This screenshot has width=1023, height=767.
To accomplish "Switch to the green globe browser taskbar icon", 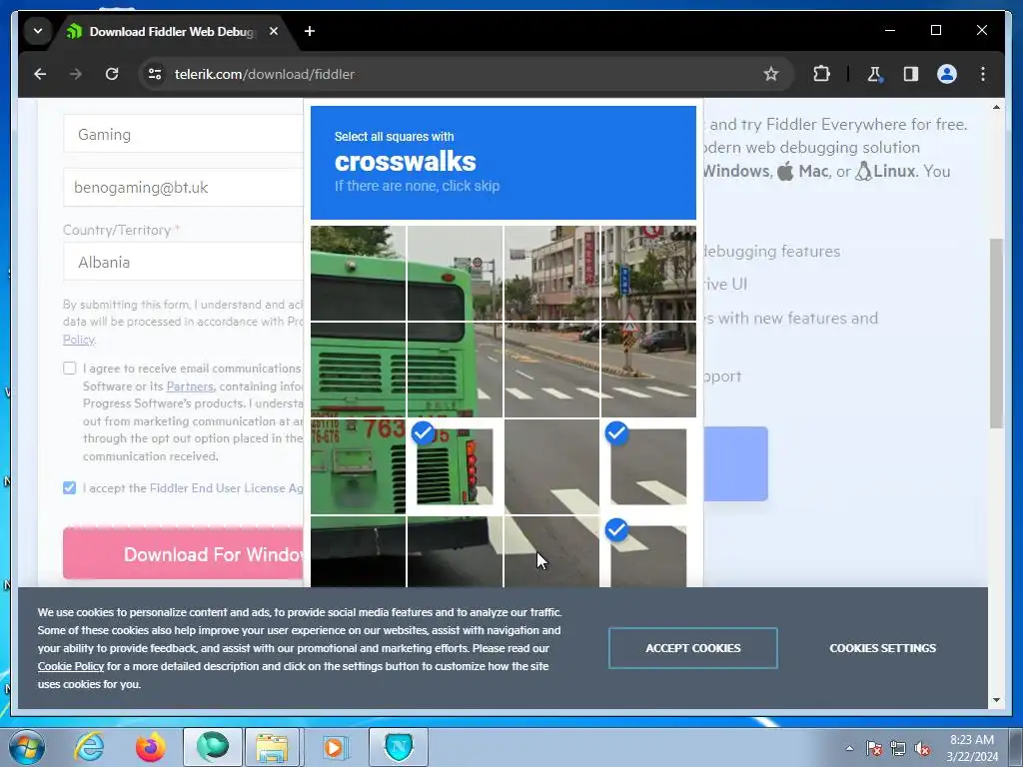I will (x=213, y=747).
